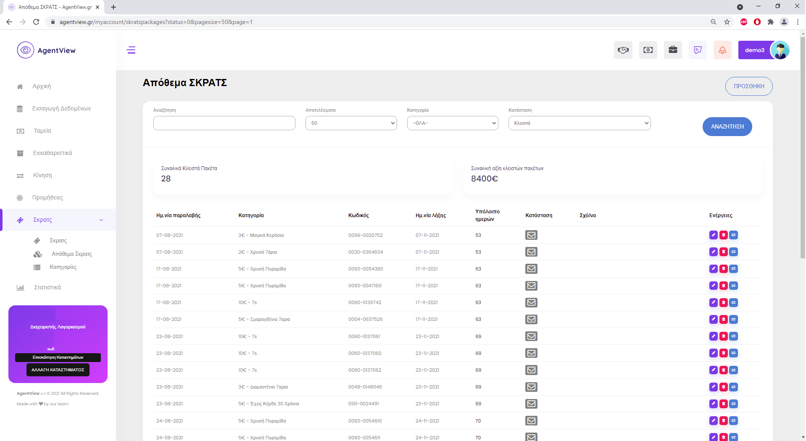This screenshot has width=806, height=441.
Task: Open the chat messages icon
Action: pos(698,50)
